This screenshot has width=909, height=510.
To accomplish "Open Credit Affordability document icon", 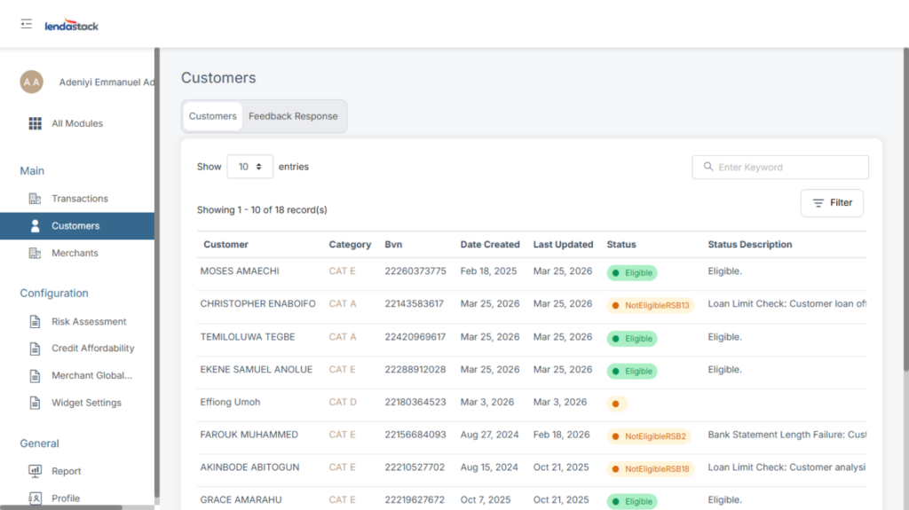I will click(36, 349).
